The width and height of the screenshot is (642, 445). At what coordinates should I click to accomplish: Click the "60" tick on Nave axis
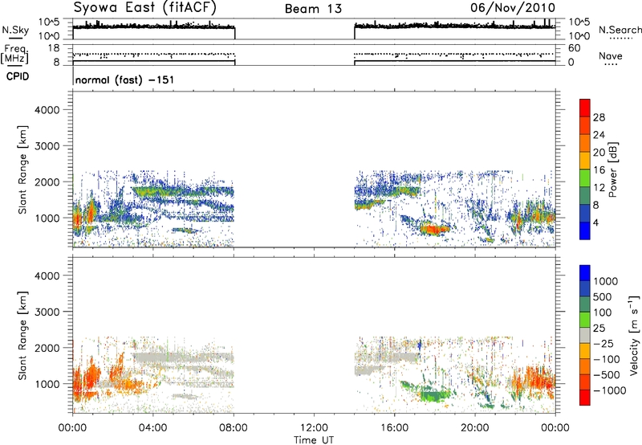pyautogui.click(x=574, y=48)
